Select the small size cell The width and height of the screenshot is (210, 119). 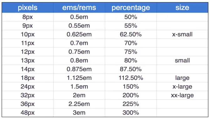(x=182, y=60)
